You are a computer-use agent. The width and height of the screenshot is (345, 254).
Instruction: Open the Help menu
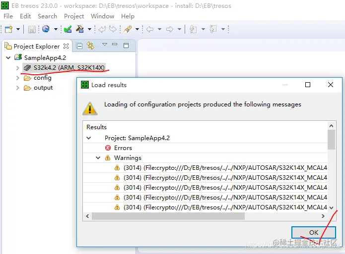pos(128,16)
